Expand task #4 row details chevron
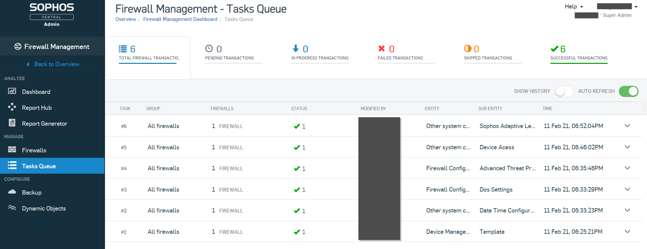The height and width of the screenshot is (249, 647). coord(627,168)
